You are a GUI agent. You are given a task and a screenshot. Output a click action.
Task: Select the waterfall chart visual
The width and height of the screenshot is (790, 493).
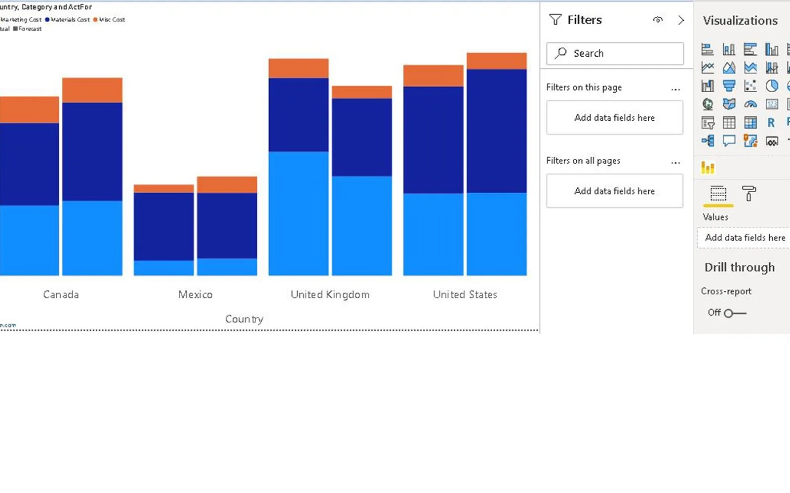click(708, 86)
